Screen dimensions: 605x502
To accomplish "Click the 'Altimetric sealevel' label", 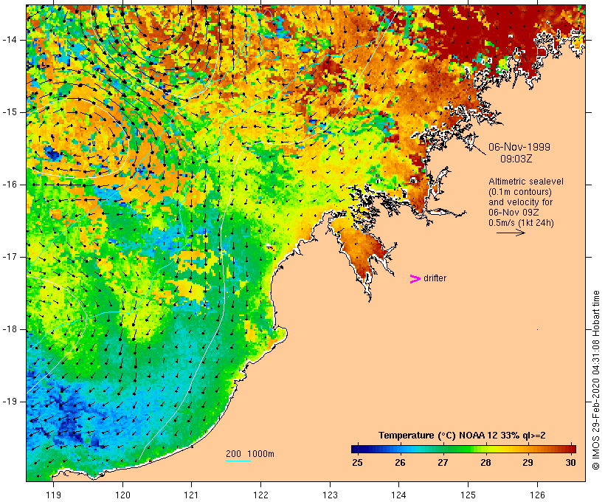I will [526, 182].
